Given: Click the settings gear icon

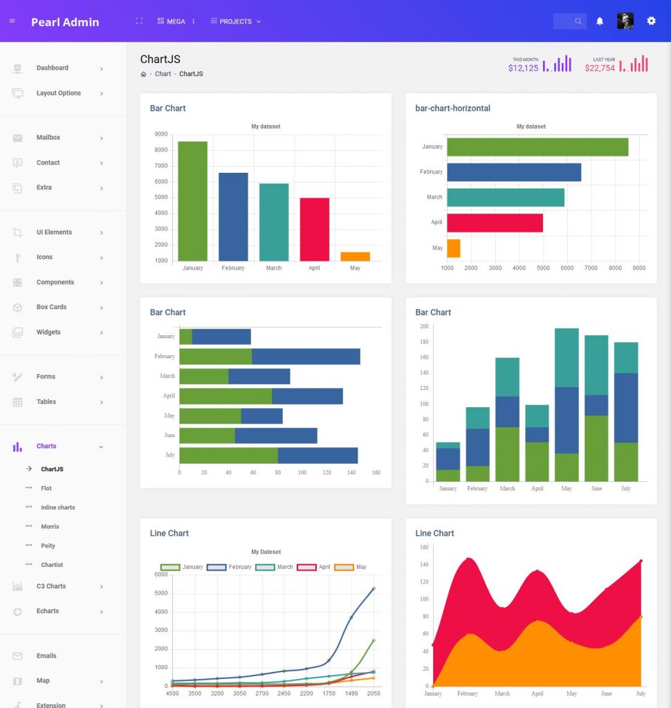Looking at the screenshot, I should [x=650, y=21].
